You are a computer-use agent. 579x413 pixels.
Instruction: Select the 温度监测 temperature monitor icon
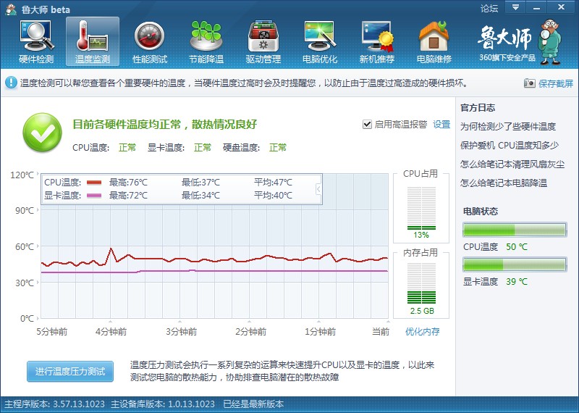pos(93,41)
